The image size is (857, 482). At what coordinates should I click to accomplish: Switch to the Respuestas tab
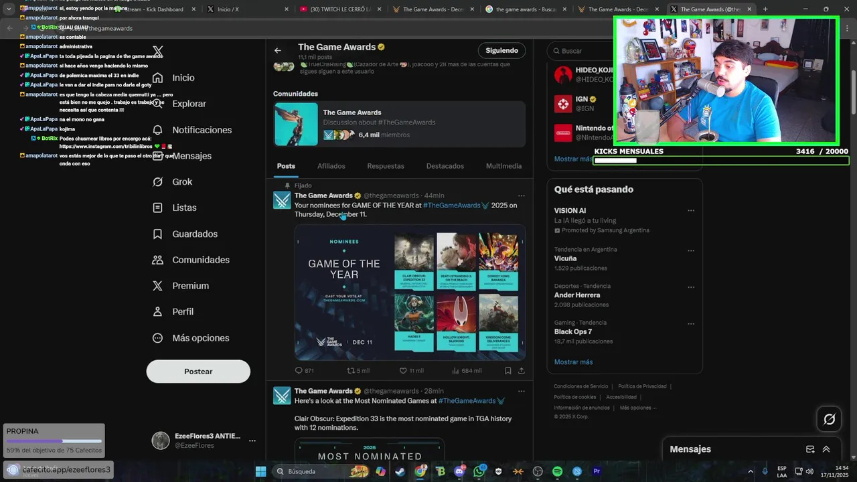(x=386, y=166)
